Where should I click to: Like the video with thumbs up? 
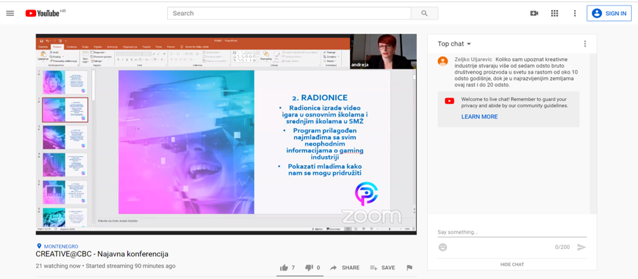coord(284,268)
